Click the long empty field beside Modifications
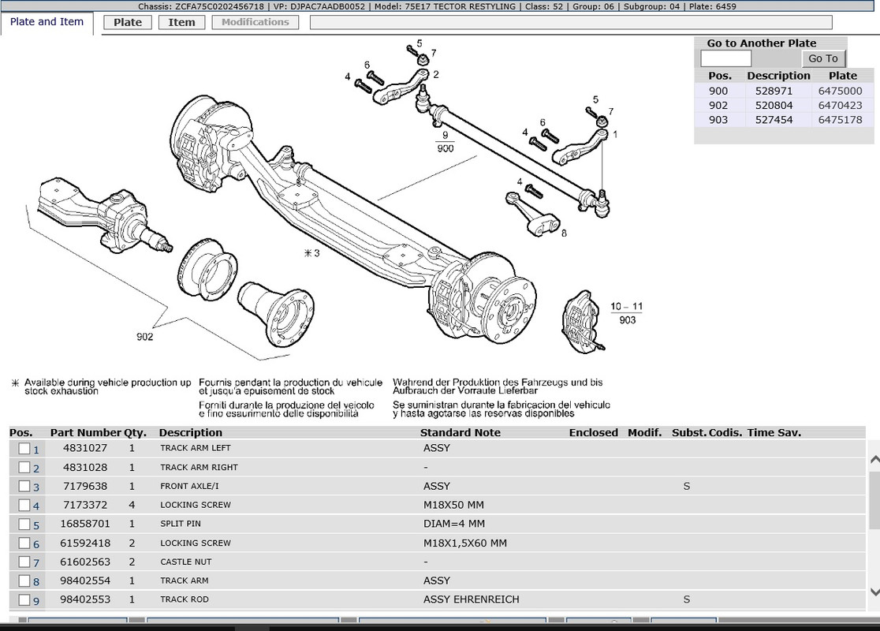 coord(571,22)
